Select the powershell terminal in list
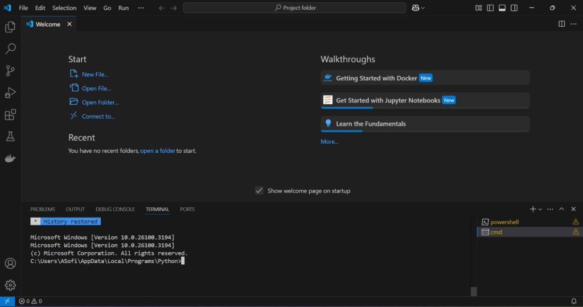The image size is (583, 307). [x=504, y=222]
